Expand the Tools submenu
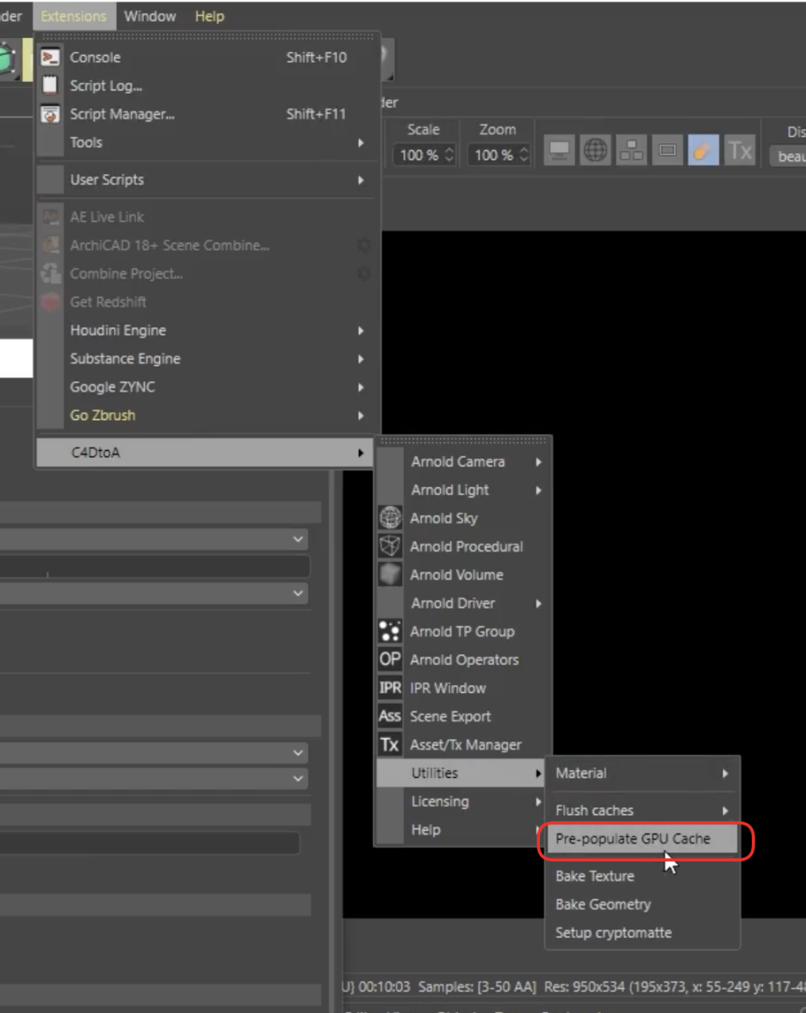 206,143
